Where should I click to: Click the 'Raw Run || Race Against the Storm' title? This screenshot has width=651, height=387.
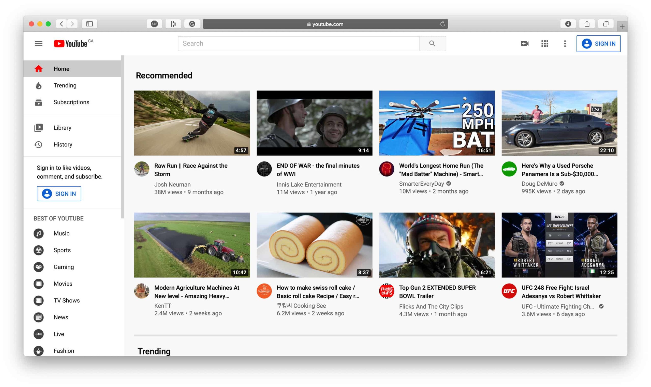(191, 170)
